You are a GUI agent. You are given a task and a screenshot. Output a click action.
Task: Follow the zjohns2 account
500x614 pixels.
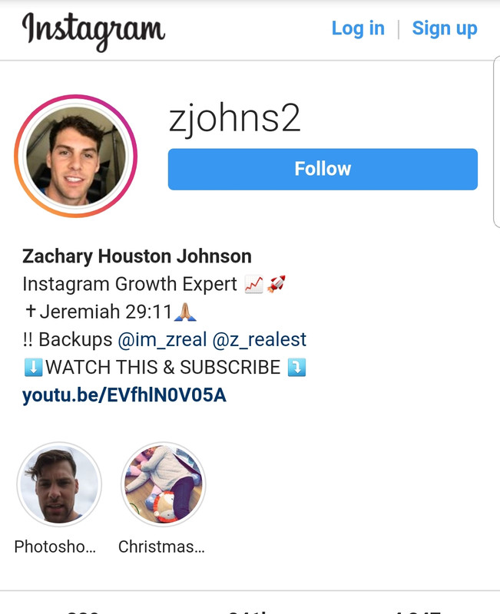pyautogui.click(x=323, y=169)
